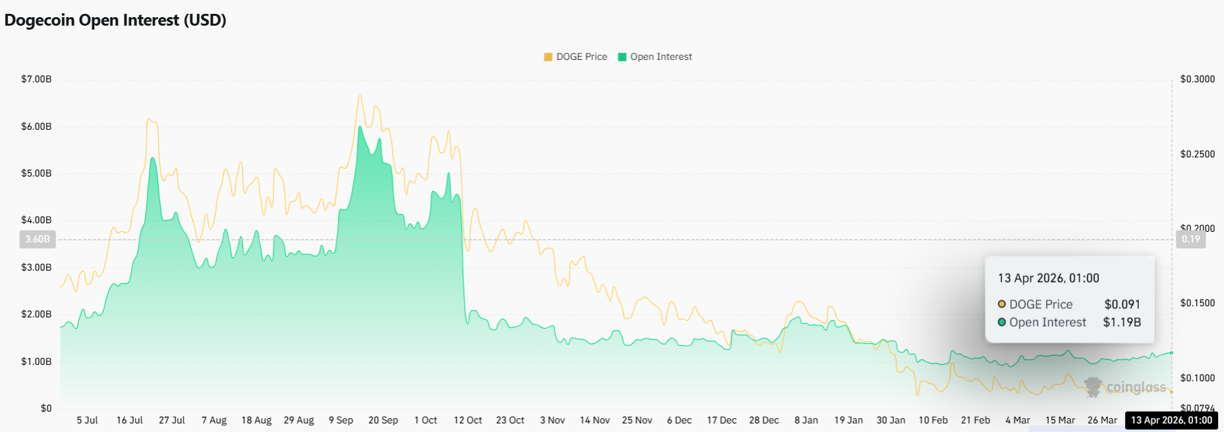The width and height of the screenshot is (1224, 432).
Task: Click the 3.60B crosshair label on left axis
Action: 38,239
